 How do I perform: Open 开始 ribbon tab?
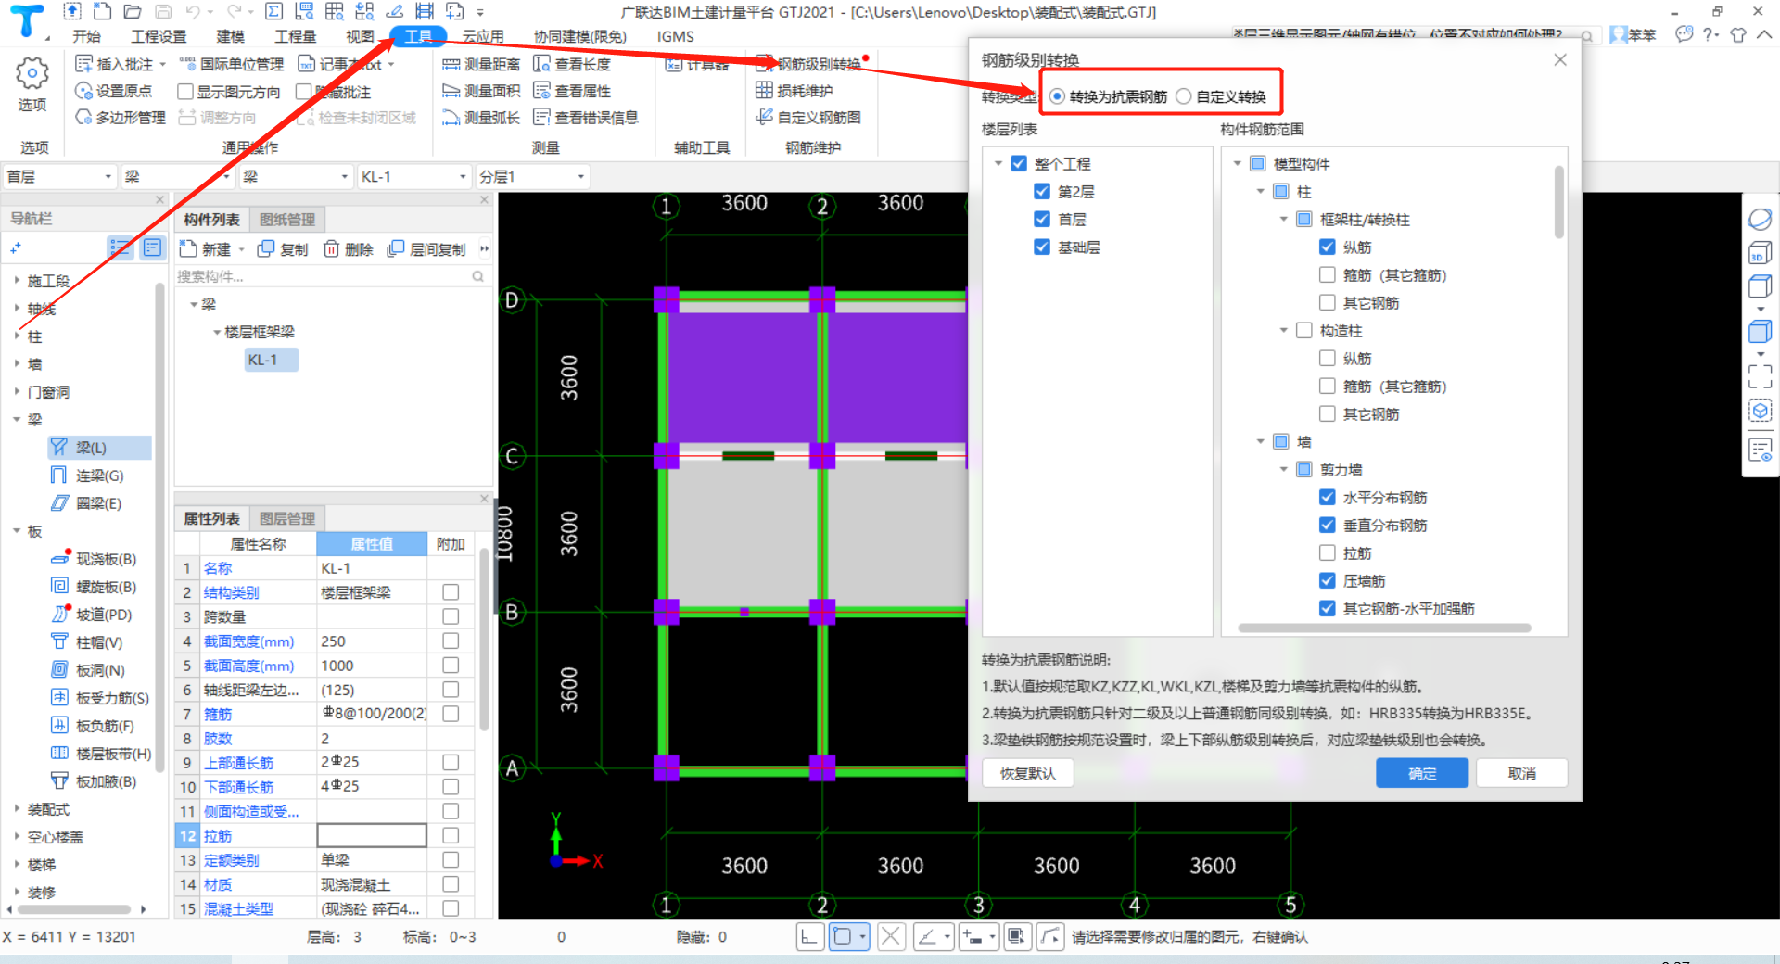pyautogui.click(x=86, y=36)
